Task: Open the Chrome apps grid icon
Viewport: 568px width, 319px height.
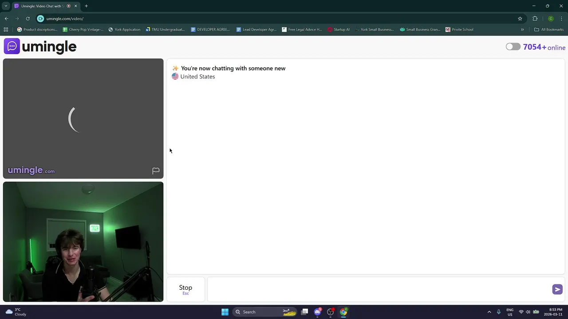Action: coord(6,29)
